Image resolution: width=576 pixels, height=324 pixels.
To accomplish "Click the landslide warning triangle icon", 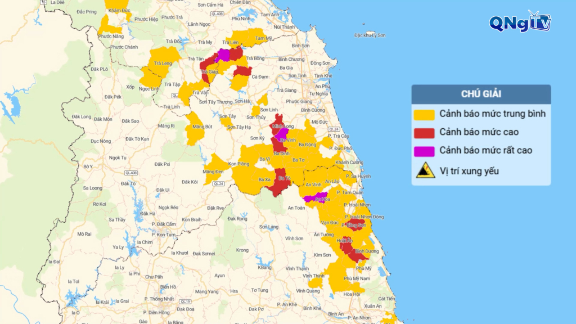I will pyautogui.click(x=425, y=169).
